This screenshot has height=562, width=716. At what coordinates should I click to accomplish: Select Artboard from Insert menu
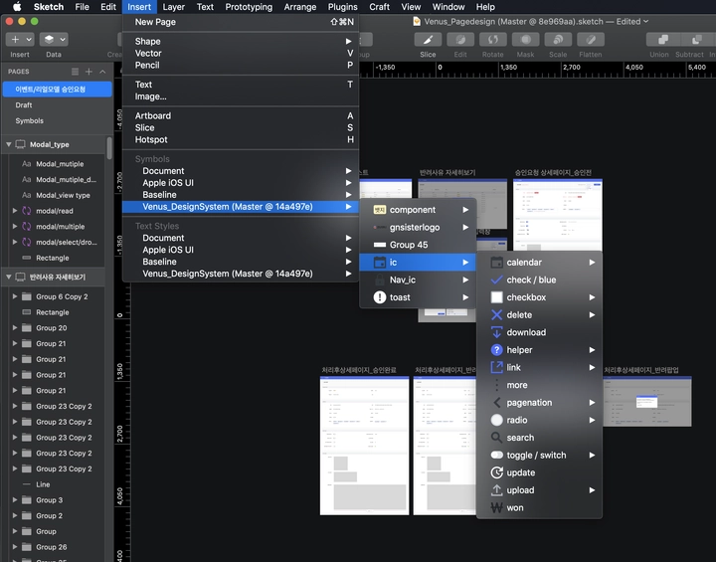coord(241,115)
